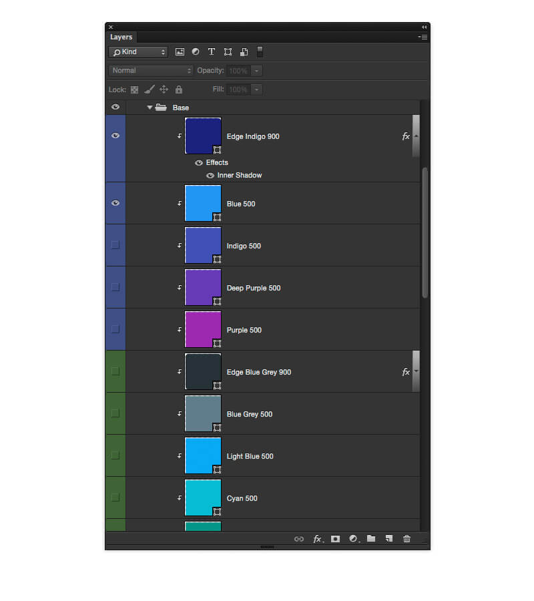Select Edge Indigo 900 layer thumbnail
534x601 pixels.
point(203,136)
